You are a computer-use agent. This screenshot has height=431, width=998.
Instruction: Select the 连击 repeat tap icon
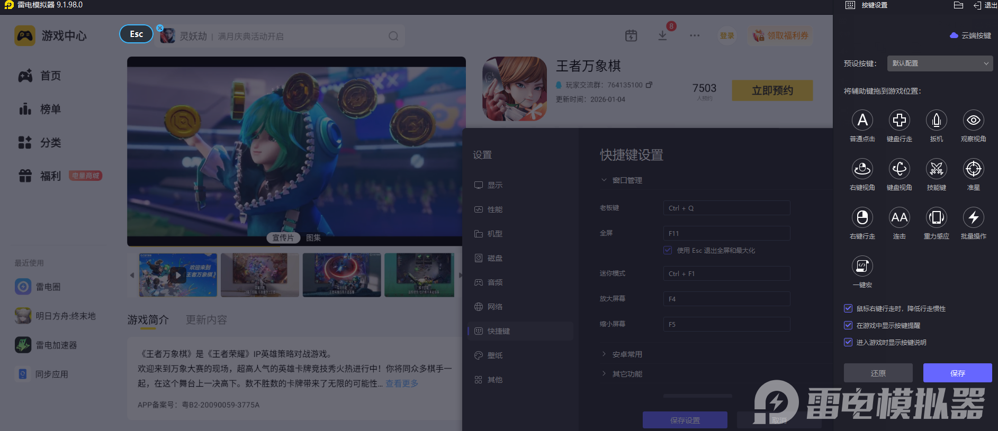pyautogui.click(x=900, y=217)
